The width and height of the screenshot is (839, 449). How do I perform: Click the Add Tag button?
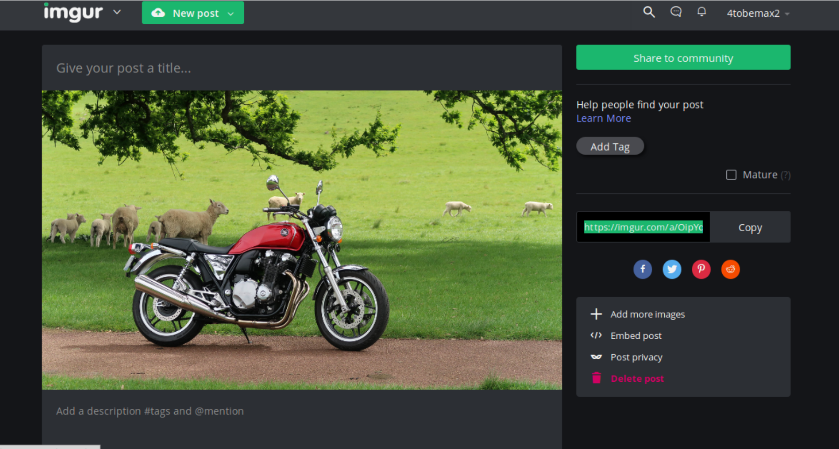pyautogui.click(x=610, y=146)
